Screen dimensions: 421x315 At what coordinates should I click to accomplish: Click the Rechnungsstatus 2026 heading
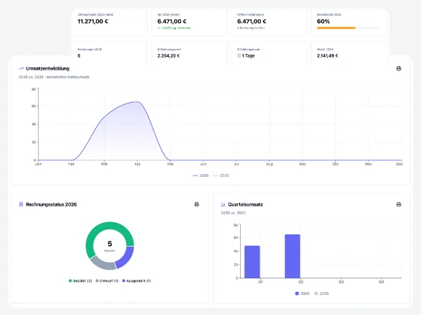[x=51, y=204]
